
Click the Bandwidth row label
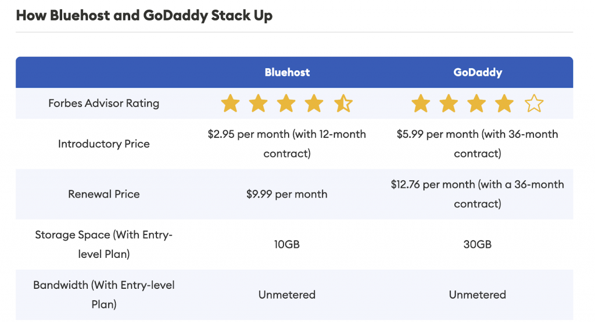103,295
